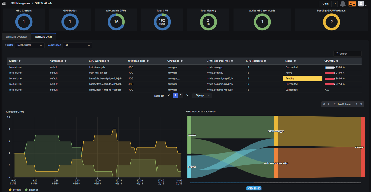Click the 5m refresh button
Image resolution: width=371 pixels, height=192 pixels.
(x=325, y=4)
